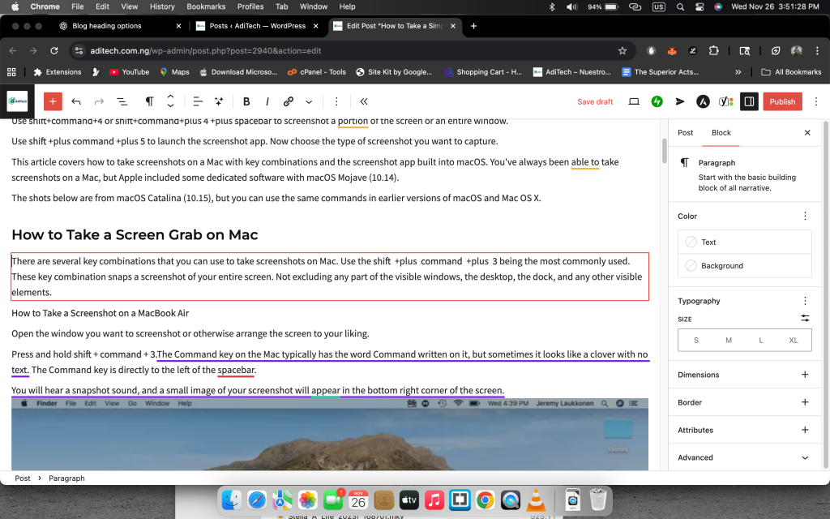Viewport: 830px width, 519px height.
Task: Undo the last edit
Action: tap(76, 101)
